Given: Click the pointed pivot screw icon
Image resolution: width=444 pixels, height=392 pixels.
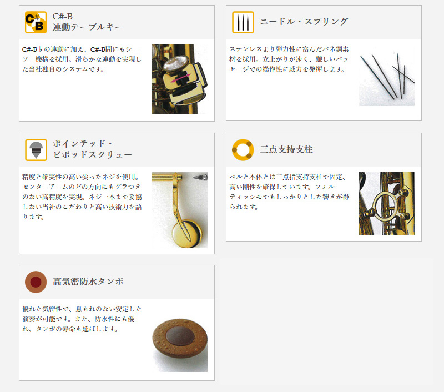Looking at the screenshot, I should (x=36, y=150).
